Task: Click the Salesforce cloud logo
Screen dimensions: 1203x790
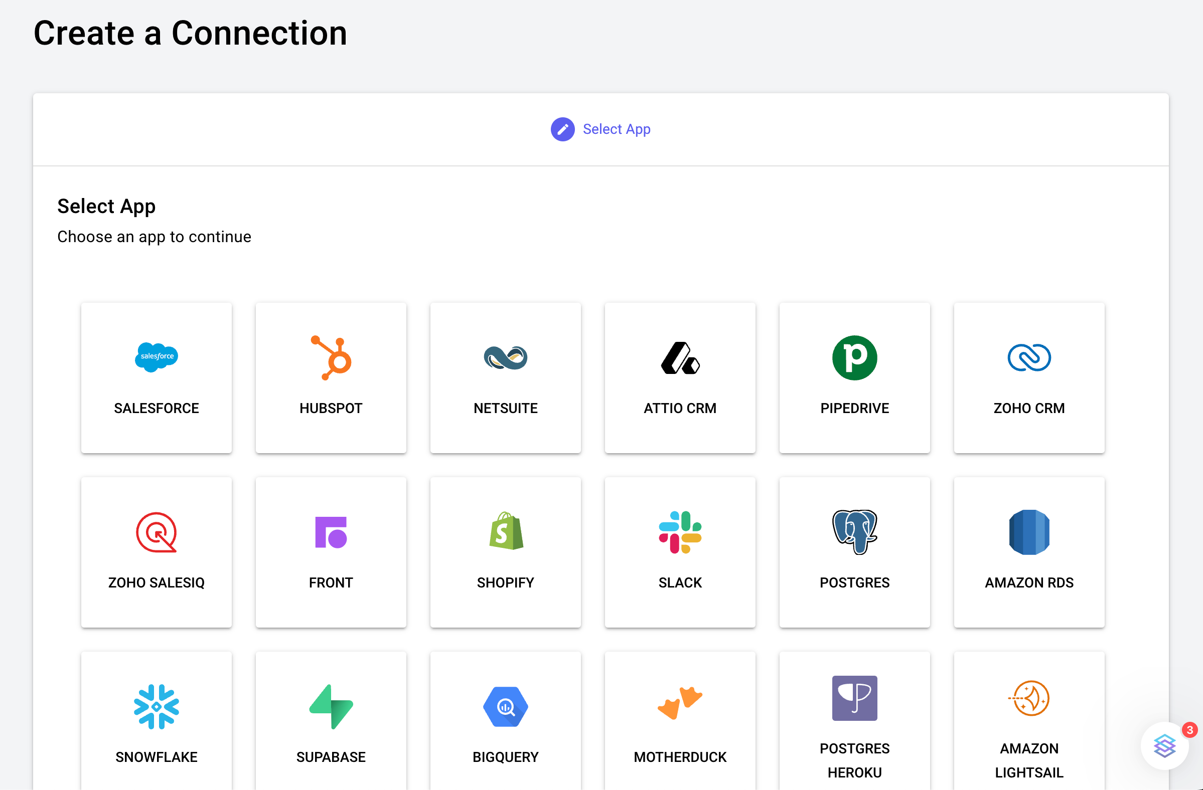Action: pos(156,356)
